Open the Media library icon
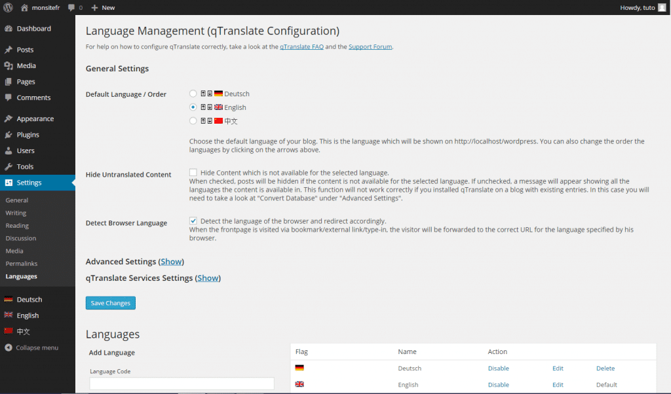Image resolution: width=671 pixels, height=394 pixels. point(9,65)
